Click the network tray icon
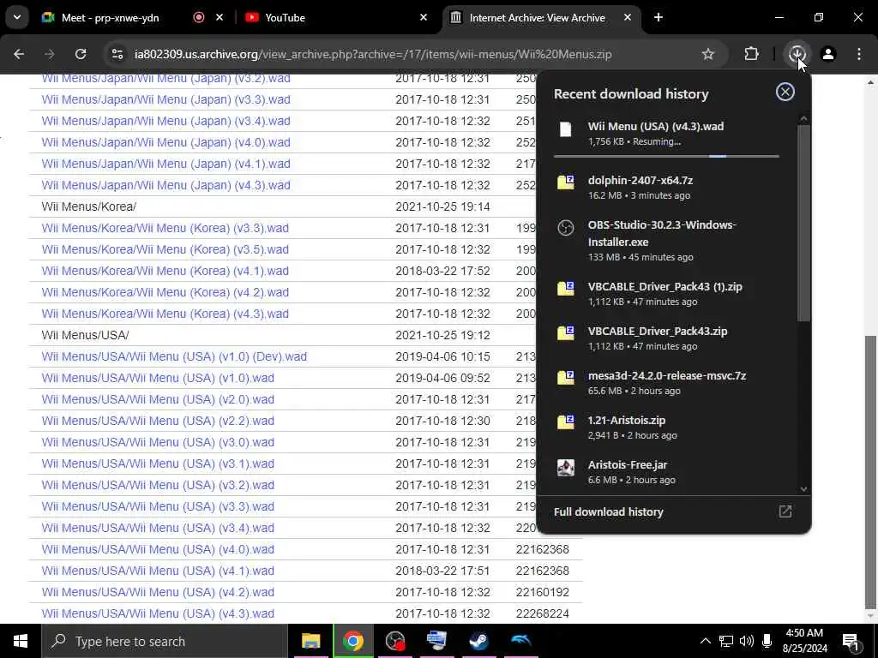 (x=726, y=641)
